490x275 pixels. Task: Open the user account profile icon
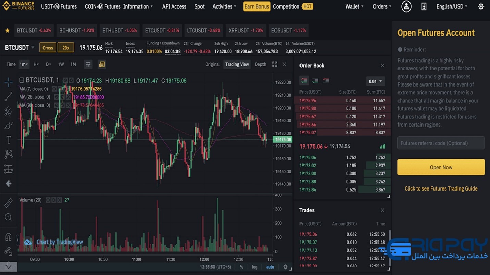click(x=406, y=6)
